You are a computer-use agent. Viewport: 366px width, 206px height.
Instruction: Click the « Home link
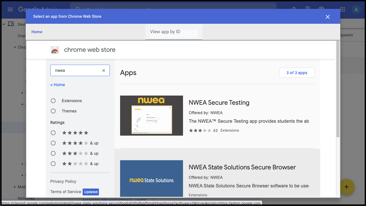57,85
